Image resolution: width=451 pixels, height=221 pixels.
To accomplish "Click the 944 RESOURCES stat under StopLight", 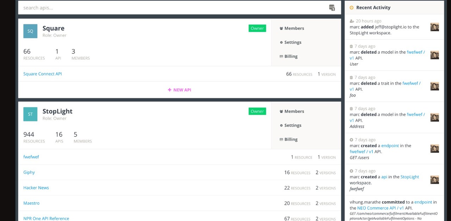I will [x=34, y=137].
